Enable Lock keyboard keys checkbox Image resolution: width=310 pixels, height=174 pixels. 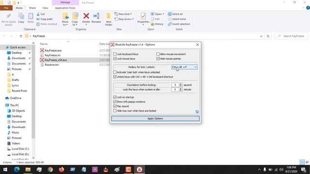[x=115, y=54]
